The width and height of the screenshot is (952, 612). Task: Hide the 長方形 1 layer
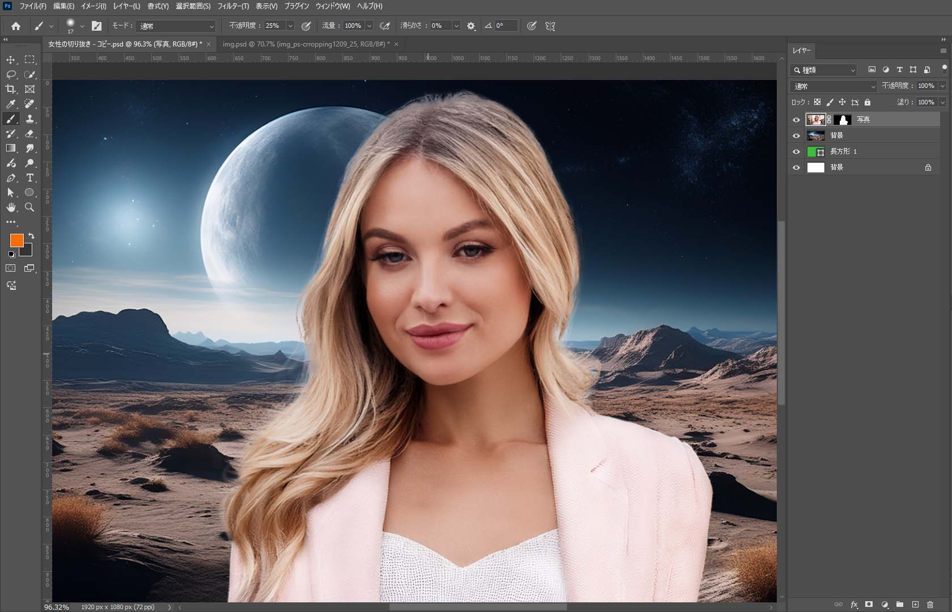click(x=796, y=151)
